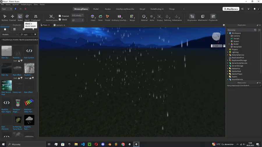This screenshot has height=147, width=262.
Task: Open the Test mode dropdown
Action: click(x=7, y=9)
